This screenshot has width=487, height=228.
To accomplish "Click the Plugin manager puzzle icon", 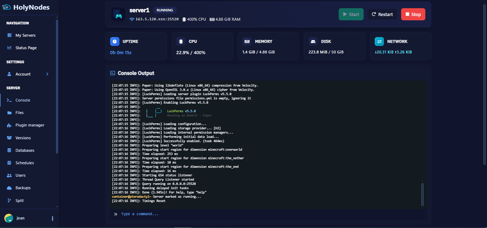I will pyautogui.click(x=9, y=125).
